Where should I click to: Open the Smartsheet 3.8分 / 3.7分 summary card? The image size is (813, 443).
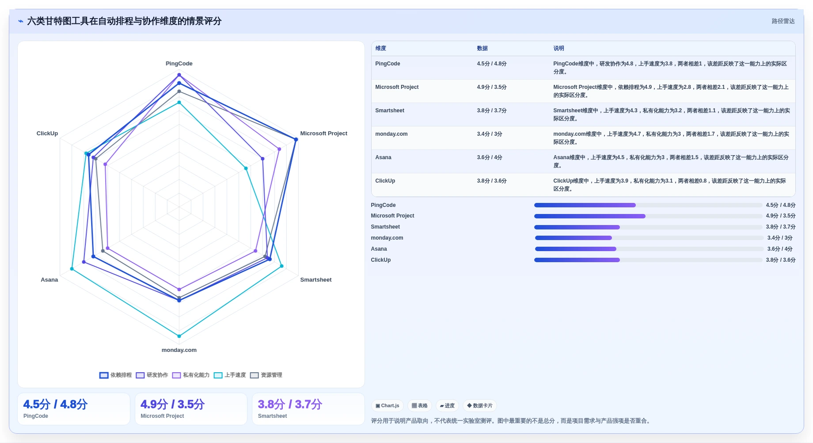point(308,409)
